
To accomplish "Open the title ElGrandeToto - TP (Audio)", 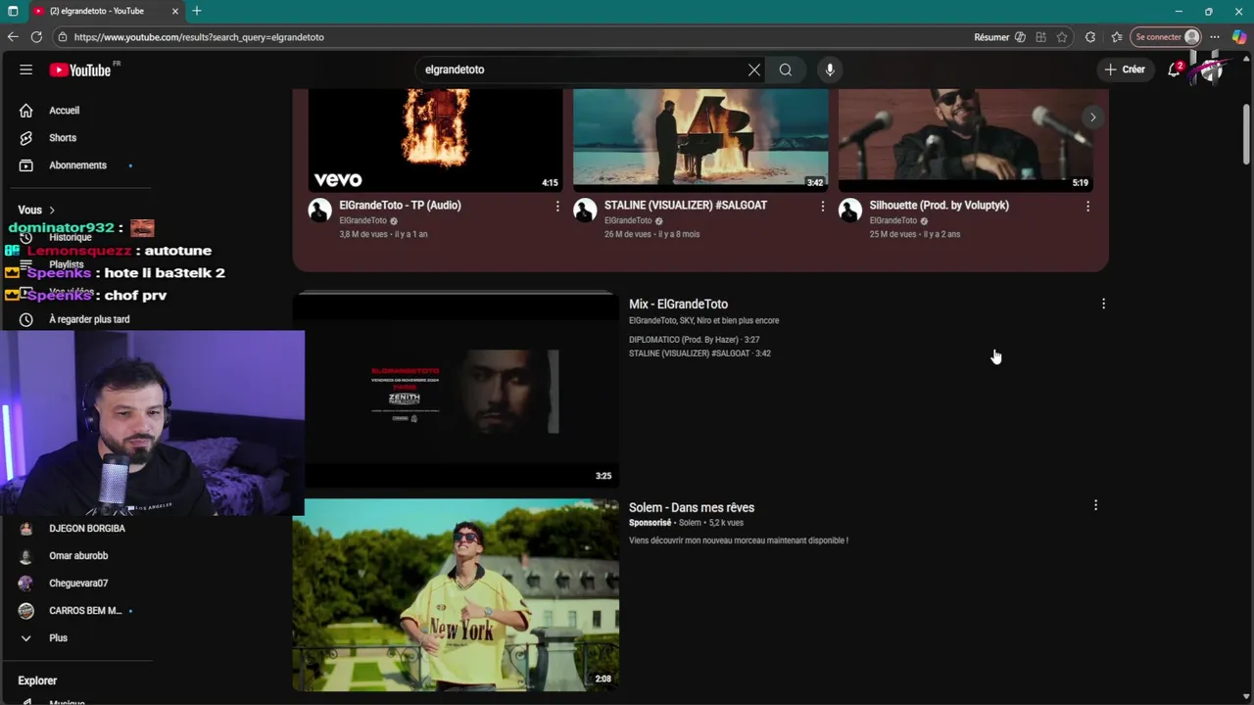I will click(x=400, y=206).
